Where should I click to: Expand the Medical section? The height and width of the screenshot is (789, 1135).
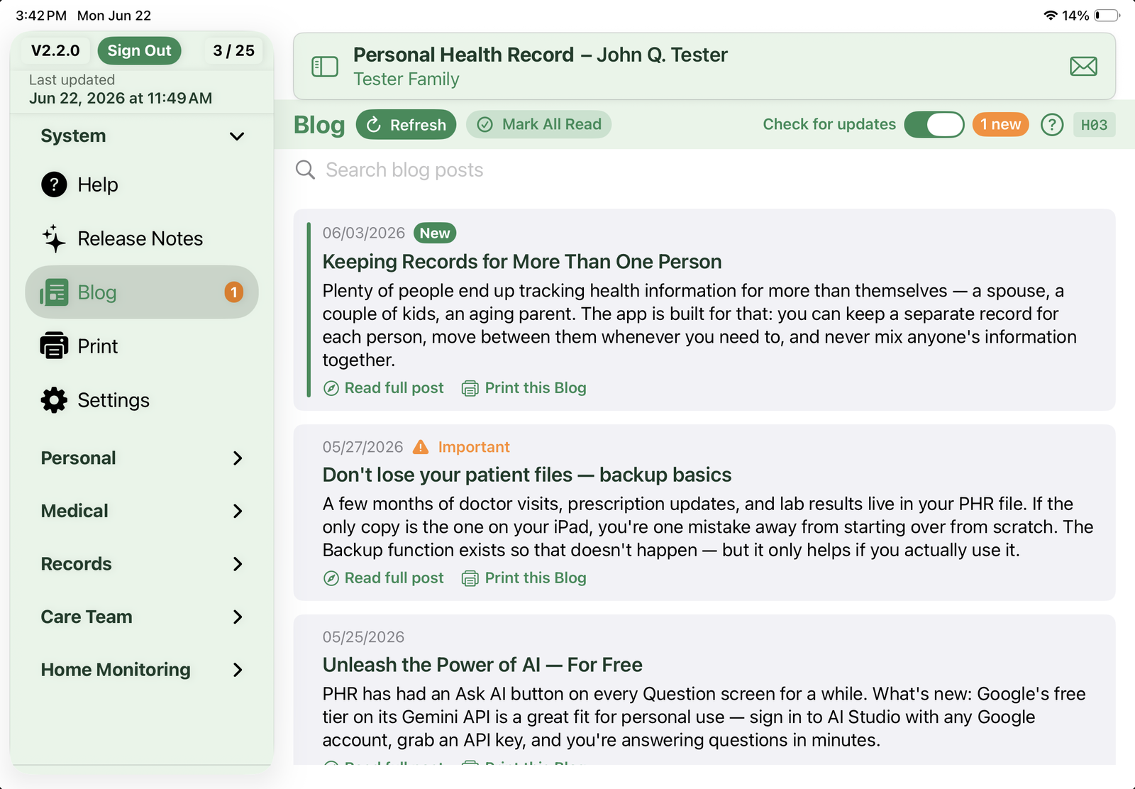(x=142, y=512)
